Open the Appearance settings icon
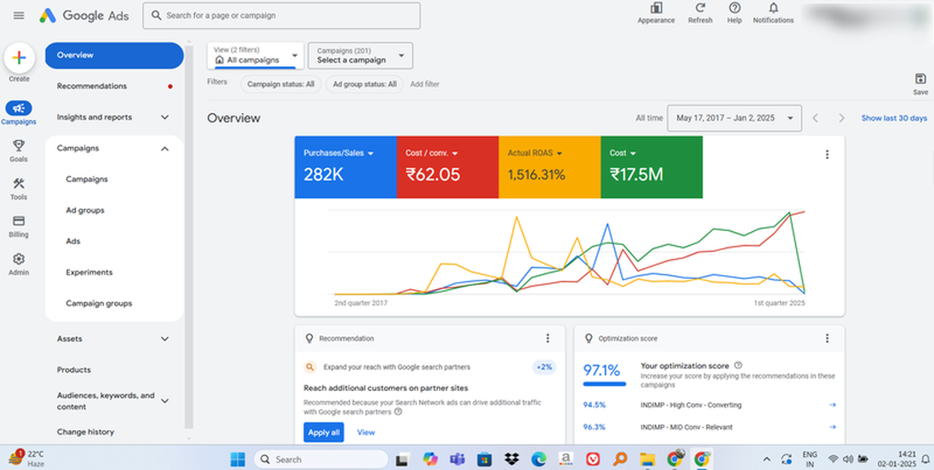The width and height of the screenshot is (934, 470). click(656, 9)
